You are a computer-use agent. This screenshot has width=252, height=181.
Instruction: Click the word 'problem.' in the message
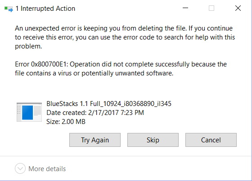(x=28, y=46)
